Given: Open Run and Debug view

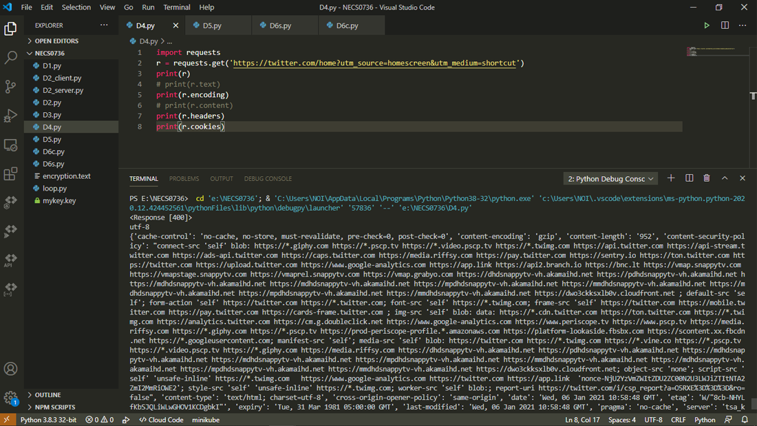Looking at the screenshot, I should click(11, 116).
